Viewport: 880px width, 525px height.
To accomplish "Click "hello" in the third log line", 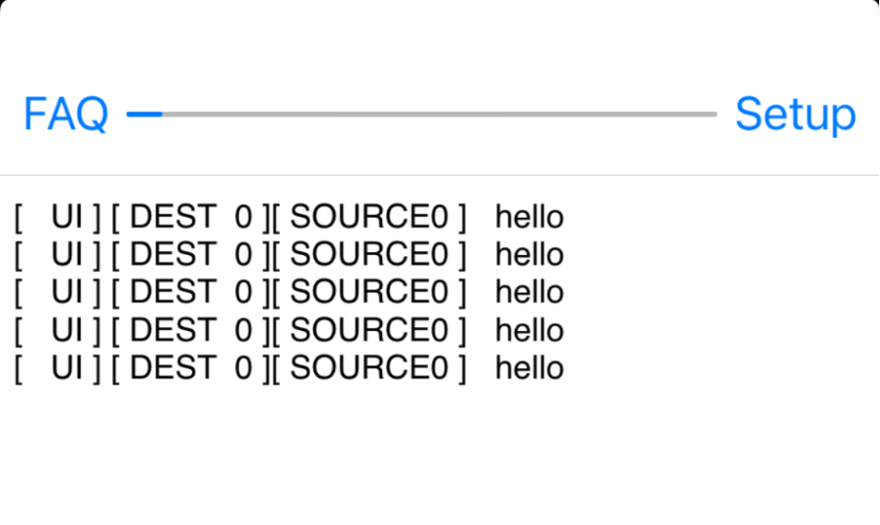I will click(530, 292).
